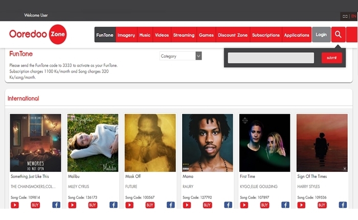Open the Games menu

206,35
